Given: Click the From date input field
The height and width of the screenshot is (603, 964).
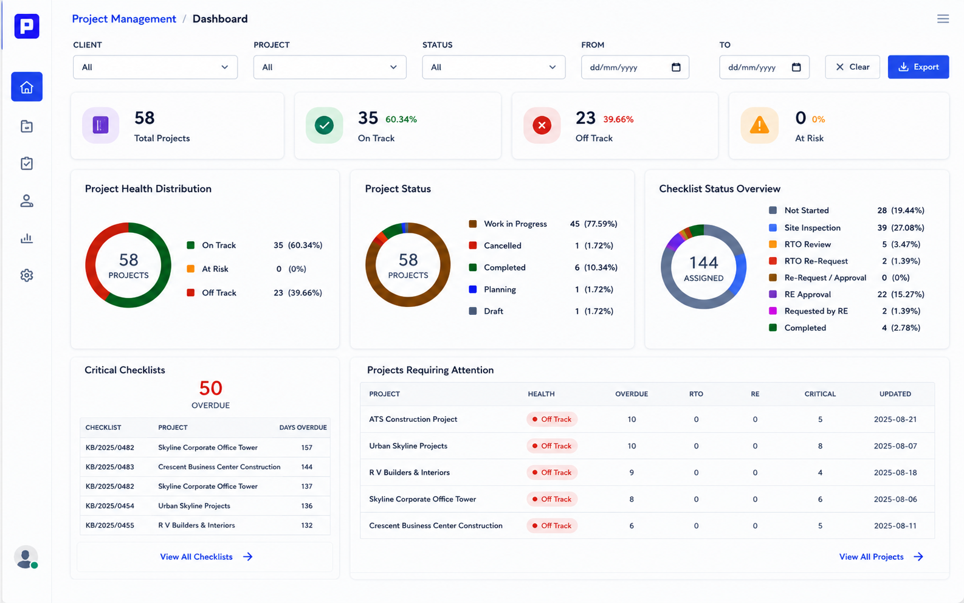Looking at the screenshot, I should [x=635, y=67].
